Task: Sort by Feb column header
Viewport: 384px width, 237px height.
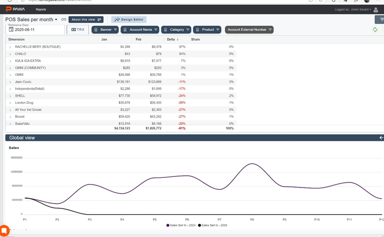Action: [x=138, y=39]
